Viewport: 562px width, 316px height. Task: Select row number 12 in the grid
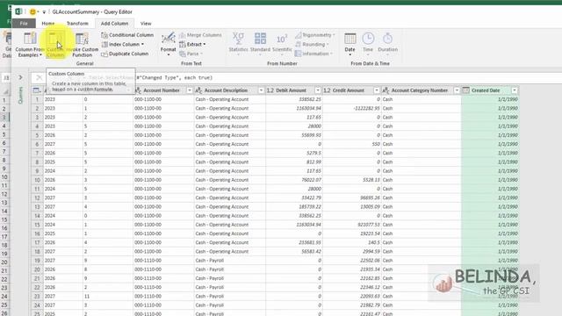click(x=37, y=197)
